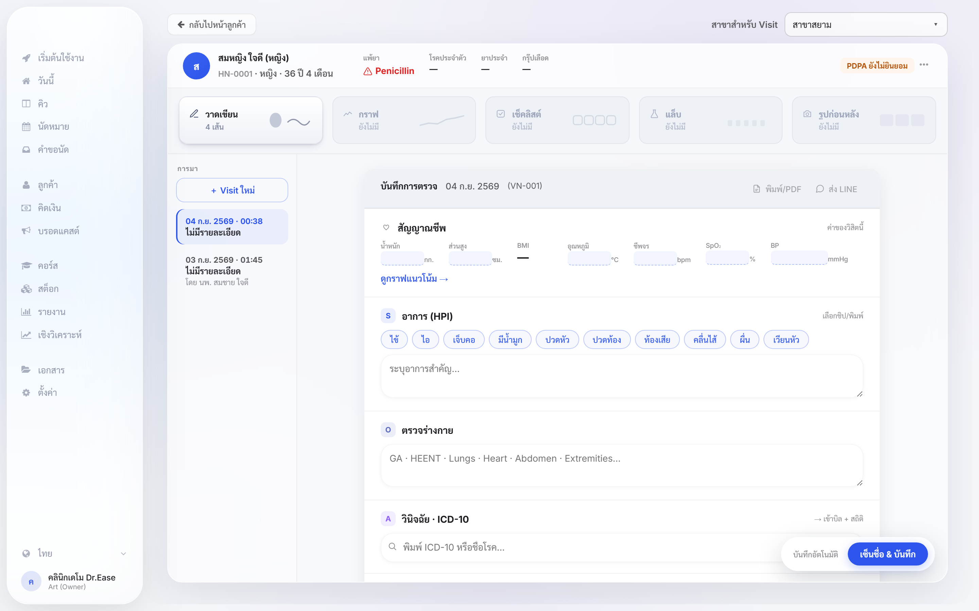
Task: Expand the ไทย language selector chevron
Action: [x=123, y=554]
